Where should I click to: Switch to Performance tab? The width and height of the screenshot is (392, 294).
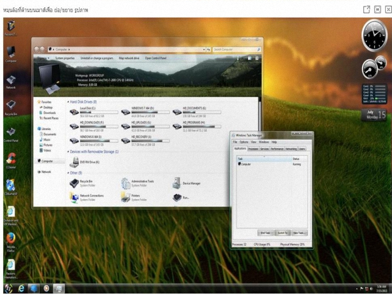pyautogui.click(x=277, y=149)
